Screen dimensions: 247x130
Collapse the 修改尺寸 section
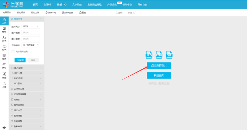(x=26, y=19)
